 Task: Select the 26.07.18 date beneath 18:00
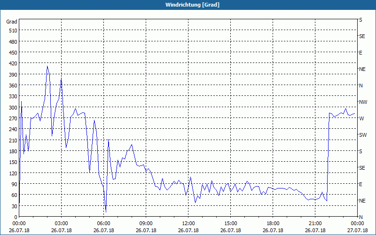point(273,230)
